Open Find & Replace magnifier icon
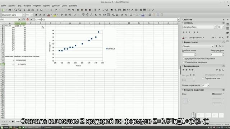This screenshot has width=230, height=129. coord(69,10)
